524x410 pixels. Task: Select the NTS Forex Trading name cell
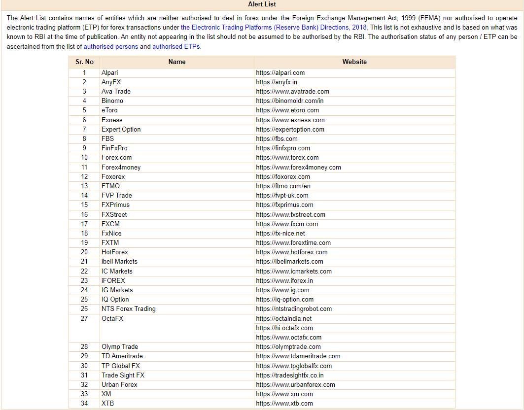[x=177, y=309]
